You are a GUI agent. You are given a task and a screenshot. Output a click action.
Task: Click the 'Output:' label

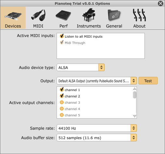click(48, 81)
